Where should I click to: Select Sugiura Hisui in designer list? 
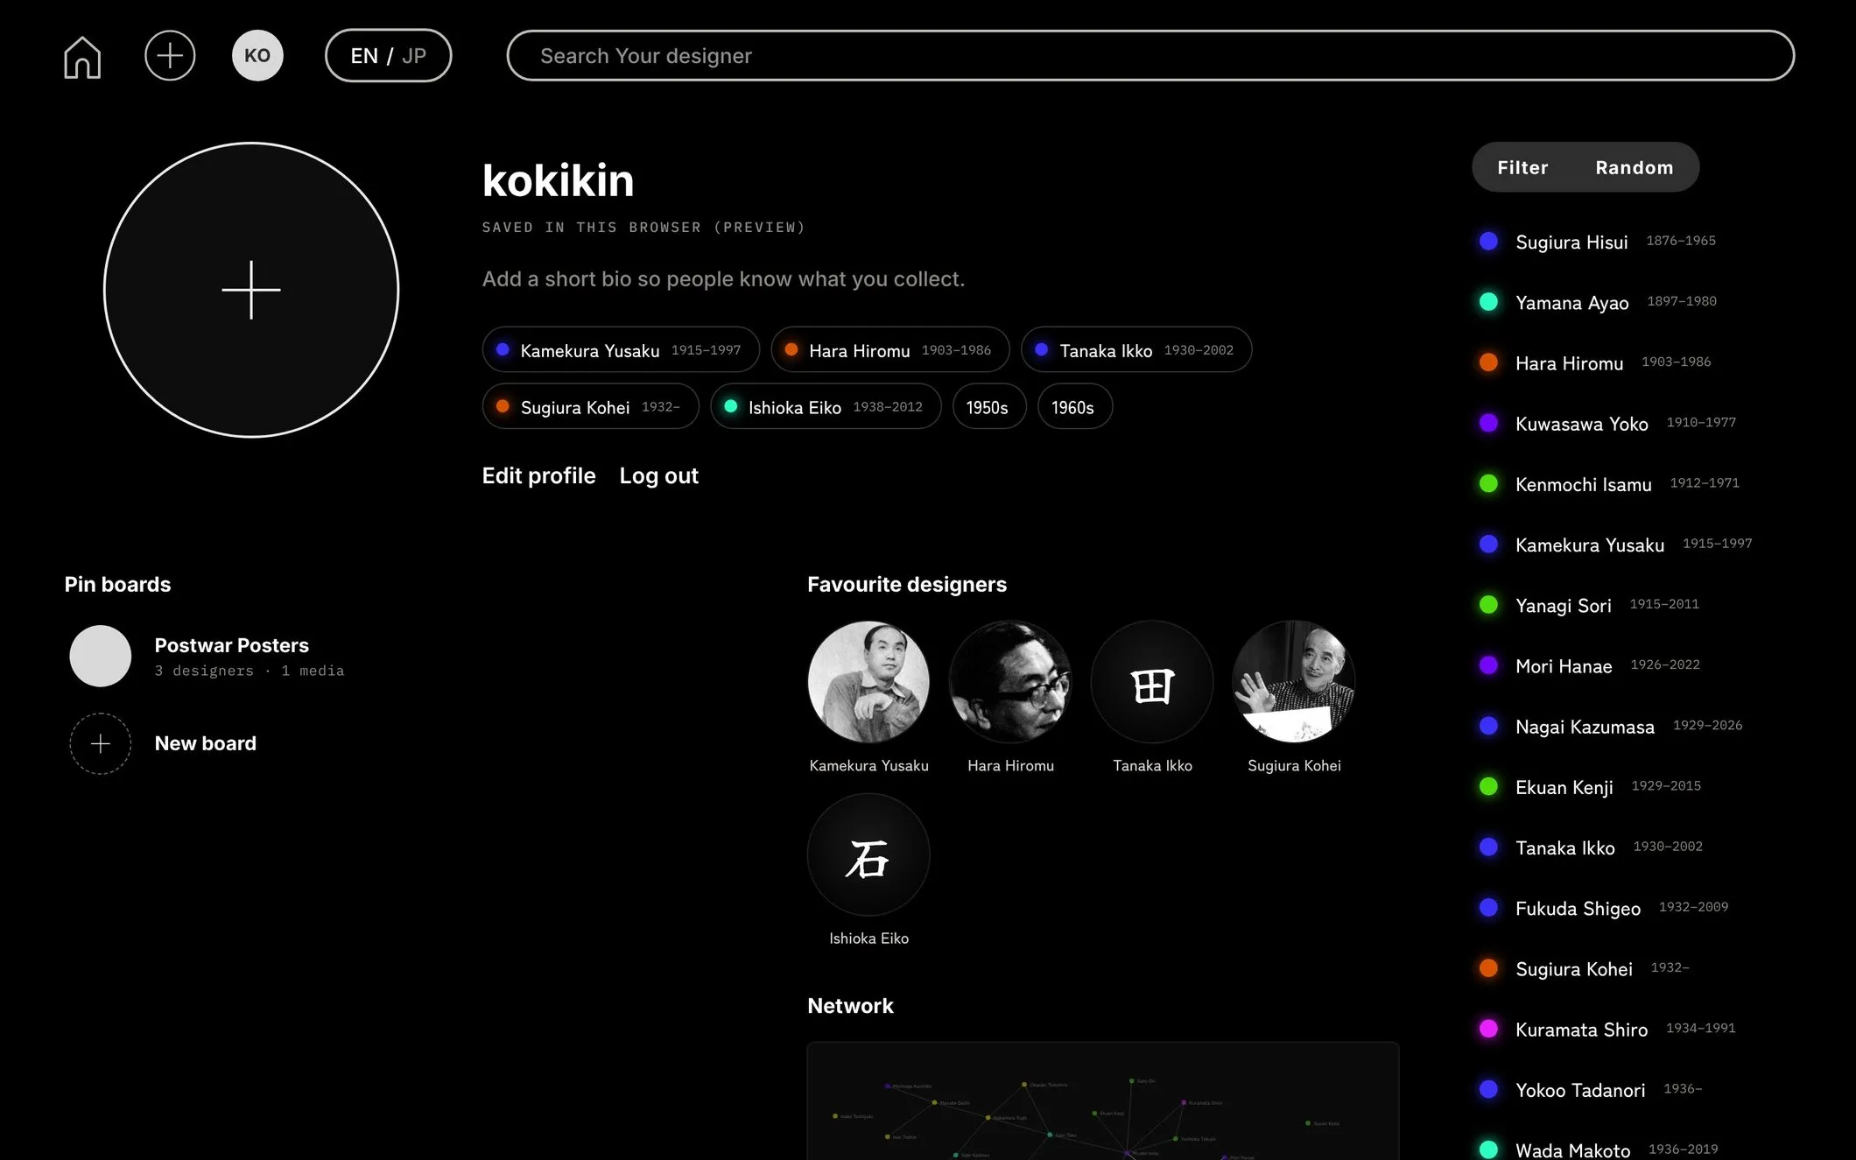tap(1597, 242)
